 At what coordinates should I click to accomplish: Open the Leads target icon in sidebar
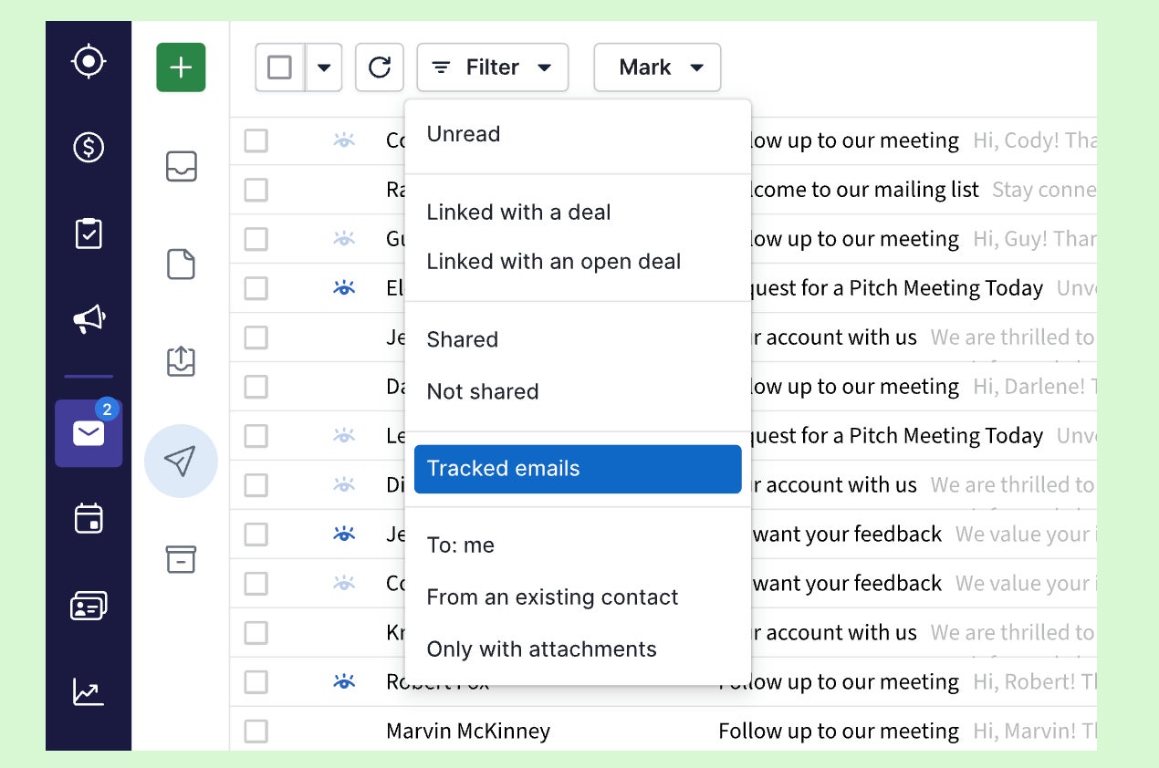point(89,62)
